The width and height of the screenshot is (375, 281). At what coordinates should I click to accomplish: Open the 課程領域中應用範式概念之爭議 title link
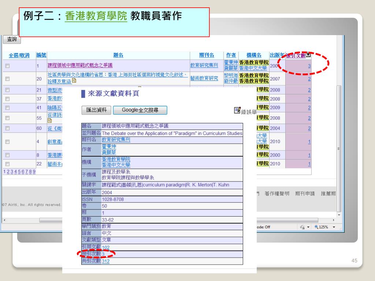pyautogui.click(x=80, y=66)
